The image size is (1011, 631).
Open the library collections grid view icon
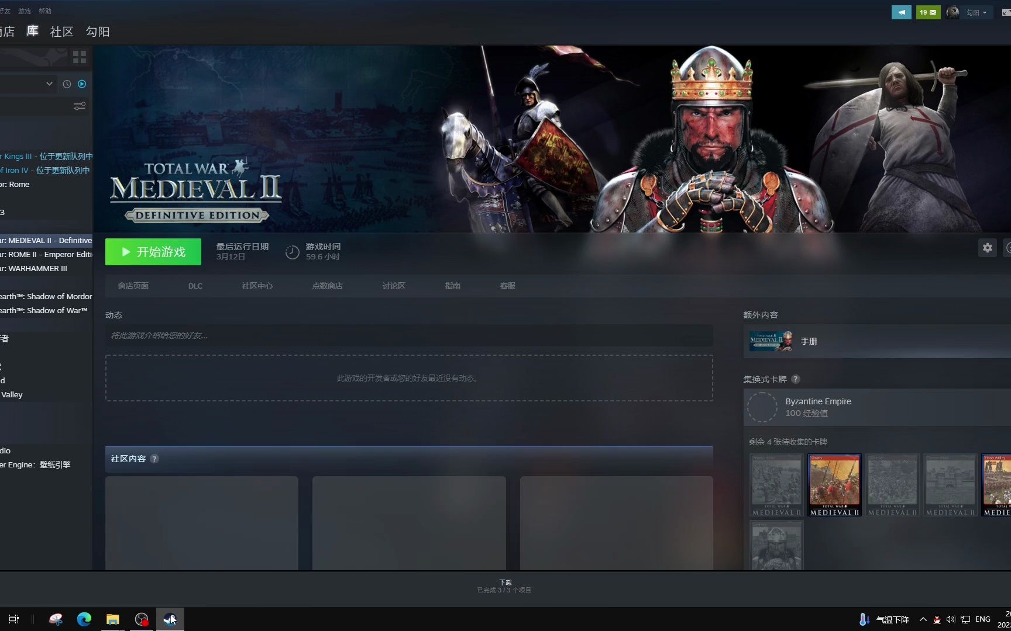[x=80, y=57]
